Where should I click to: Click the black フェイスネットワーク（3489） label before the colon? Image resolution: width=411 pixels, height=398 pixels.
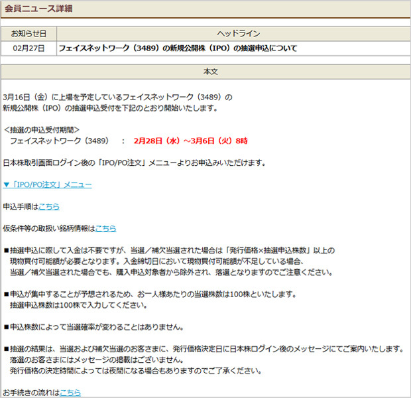59,141
